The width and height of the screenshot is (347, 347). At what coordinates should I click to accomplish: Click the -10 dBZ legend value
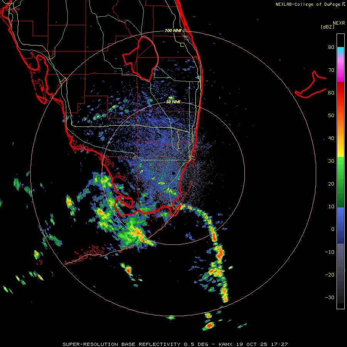pyautogui.click(x=330, y=252)
